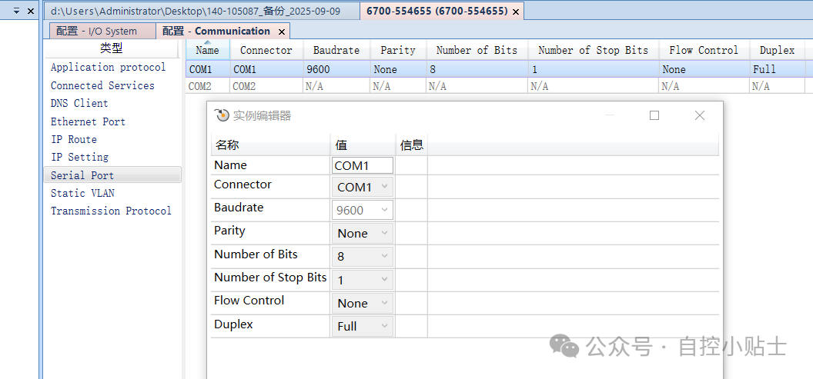Switch to the 6700-554655 tab
Screen dimensions: 813x379
point(437,12)
